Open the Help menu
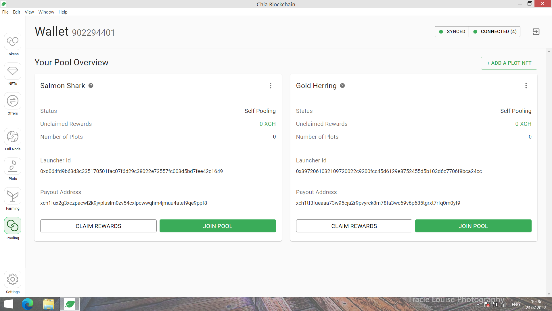The height and width of the screenshot is (311, 552). 63,12
